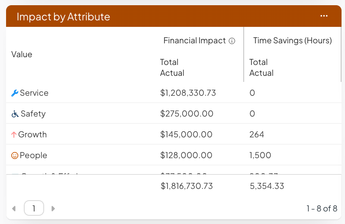Image resolution: width=345 pixels, height=224 pixels.
Task: Select the Value column header
Action: point(22,55)
